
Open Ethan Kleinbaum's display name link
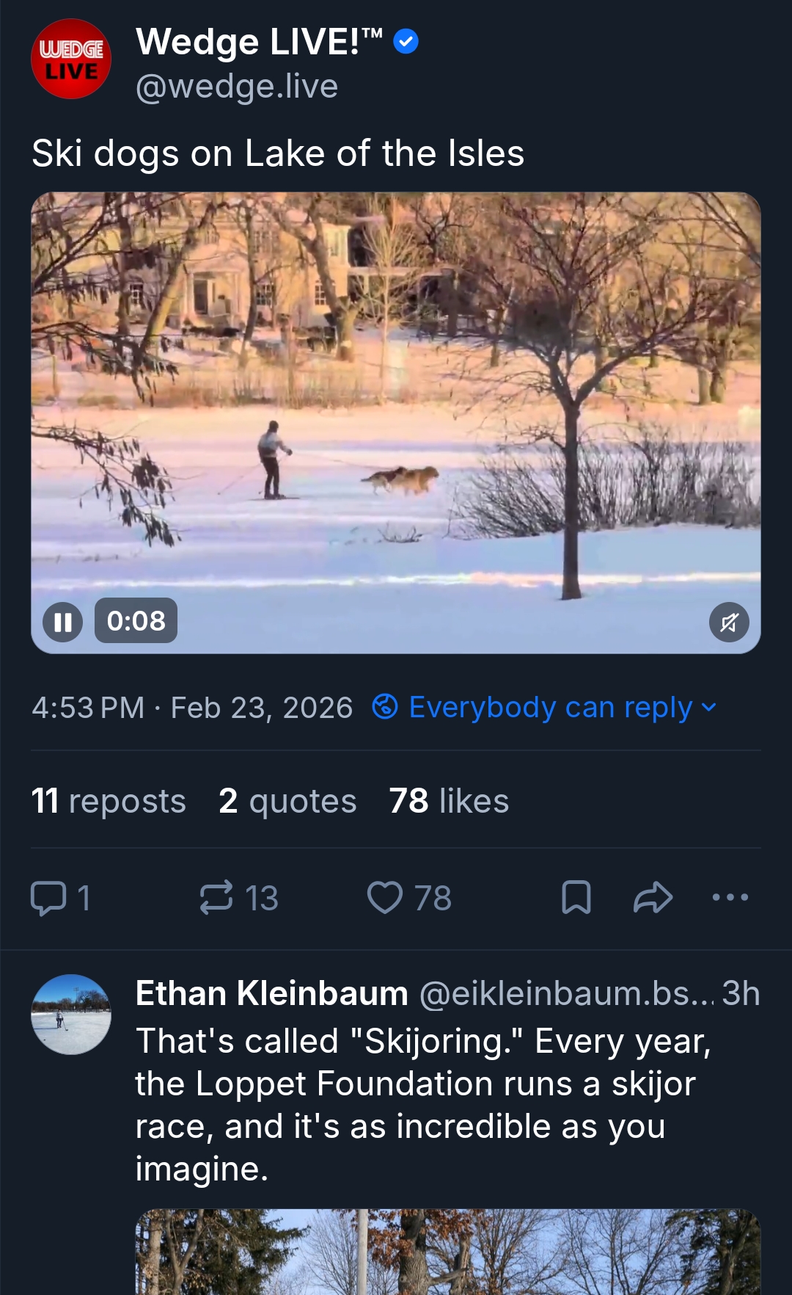click(x=272, y=994)
